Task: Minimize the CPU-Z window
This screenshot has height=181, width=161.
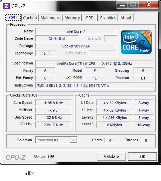Action: (x=122, y=5)
